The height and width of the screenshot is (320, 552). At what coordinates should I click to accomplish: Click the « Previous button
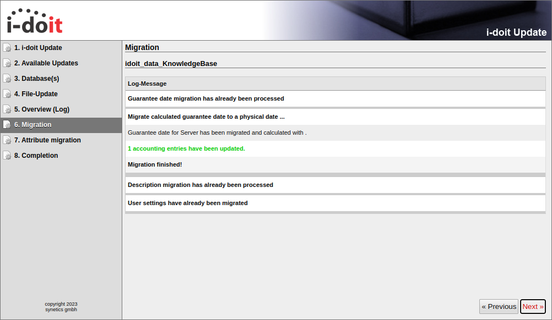point(499,307)
